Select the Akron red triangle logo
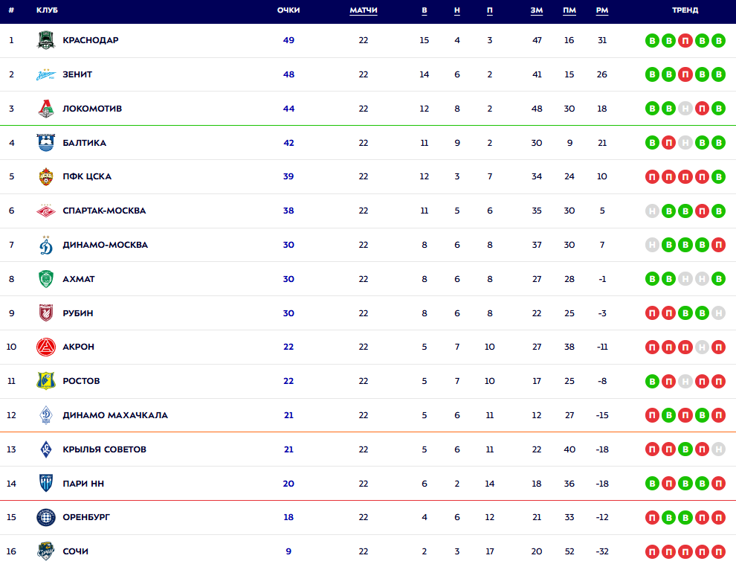The image size is (736, 567). [46, 347]
